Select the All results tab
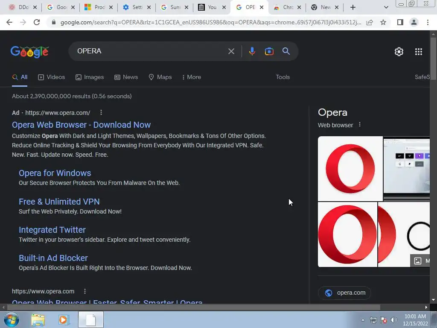437x328 pixels. tap(20, 77)
